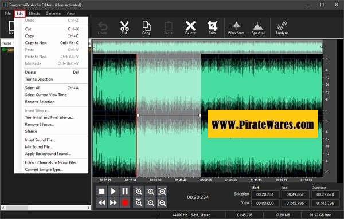The height and width of the screenshot is (219, 344).
Task: Open the Generate menu
Action: click(53, 13)
